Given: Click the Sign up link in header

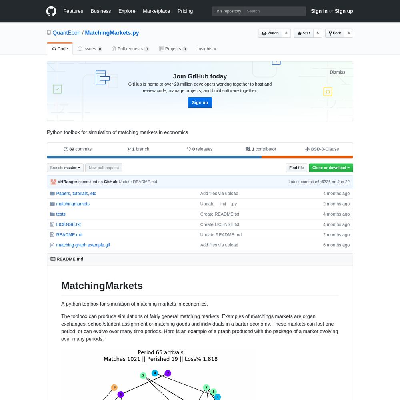Looking at the screenshot, I should tap(344, 11).
